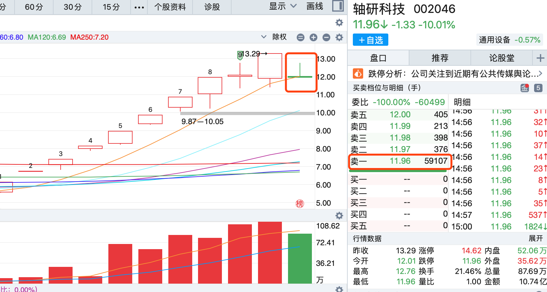This screenshot has height=292, width=547.
Task: Open the chart settings gear above MA line
Action: pyautogui.click(x=339, y=23)
